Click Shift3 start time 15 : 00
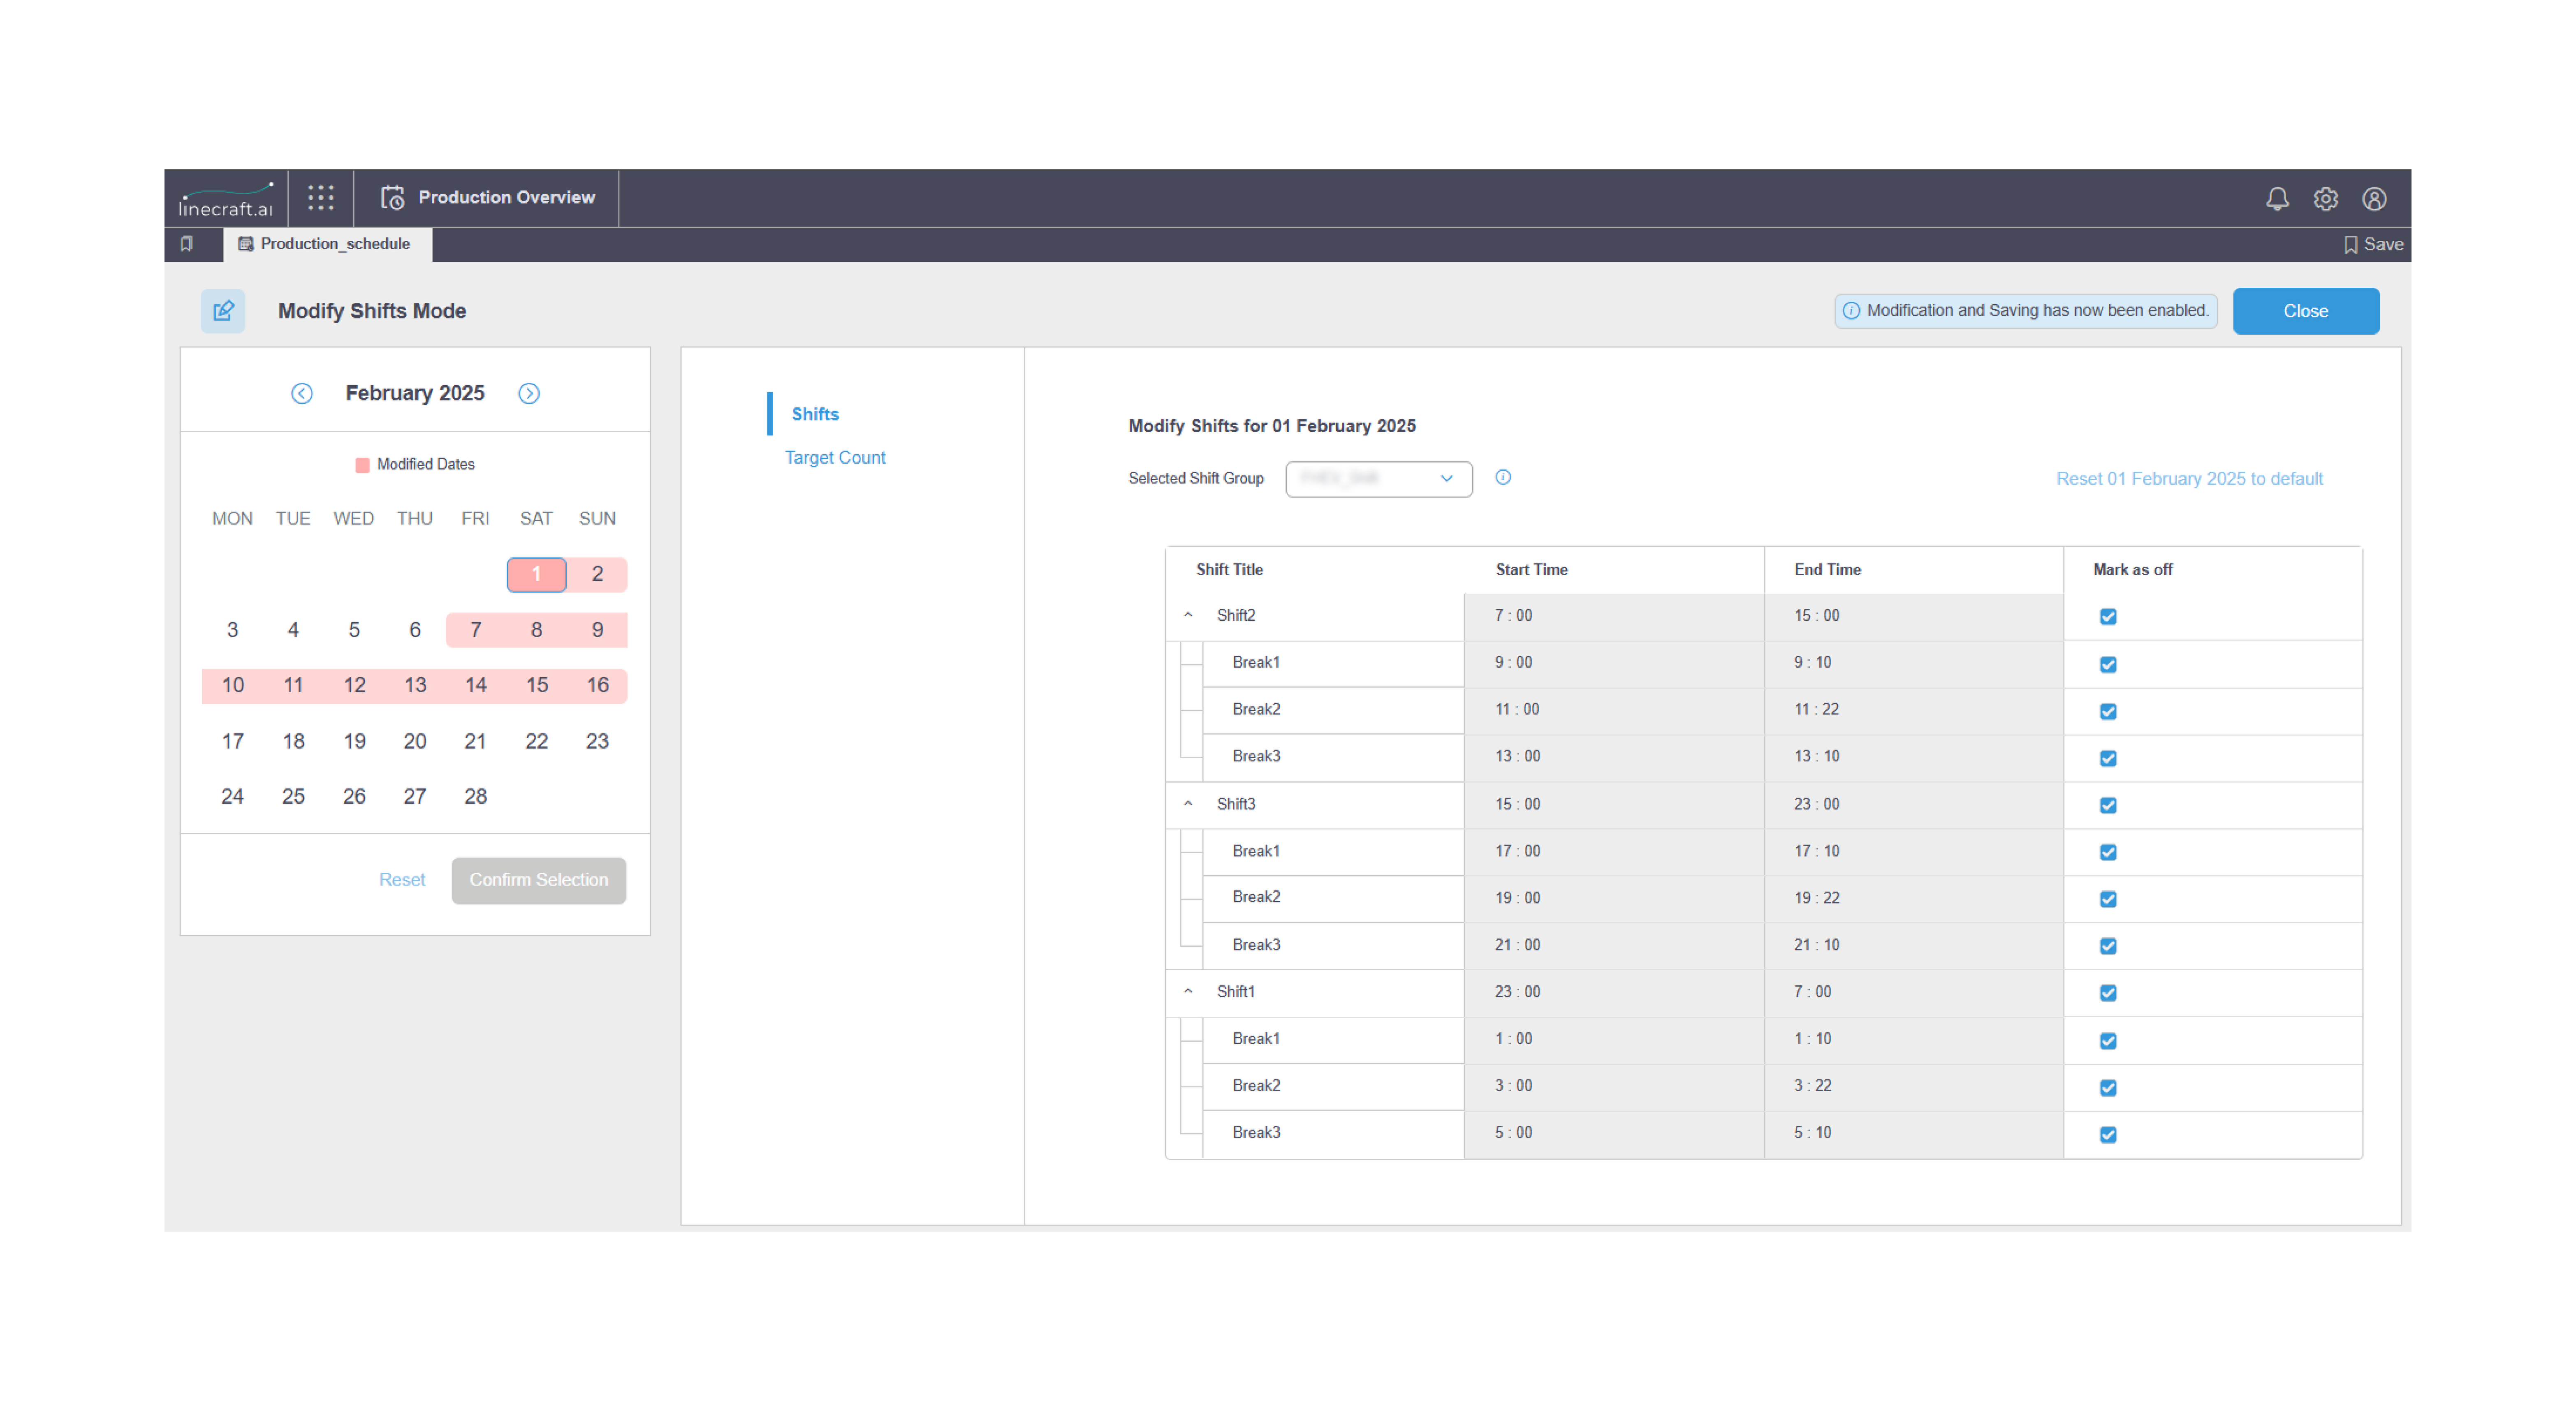This screenshot has height=1401, width=2576. (1614, 805)
